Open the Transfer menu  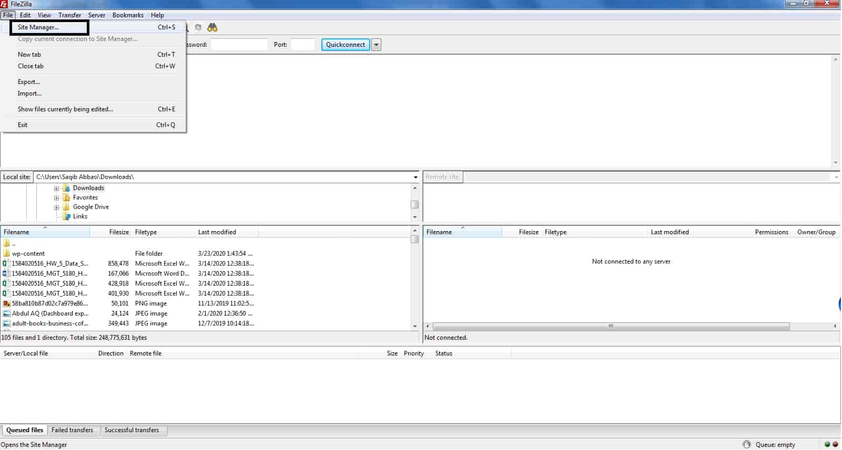(x=69, y=15)
